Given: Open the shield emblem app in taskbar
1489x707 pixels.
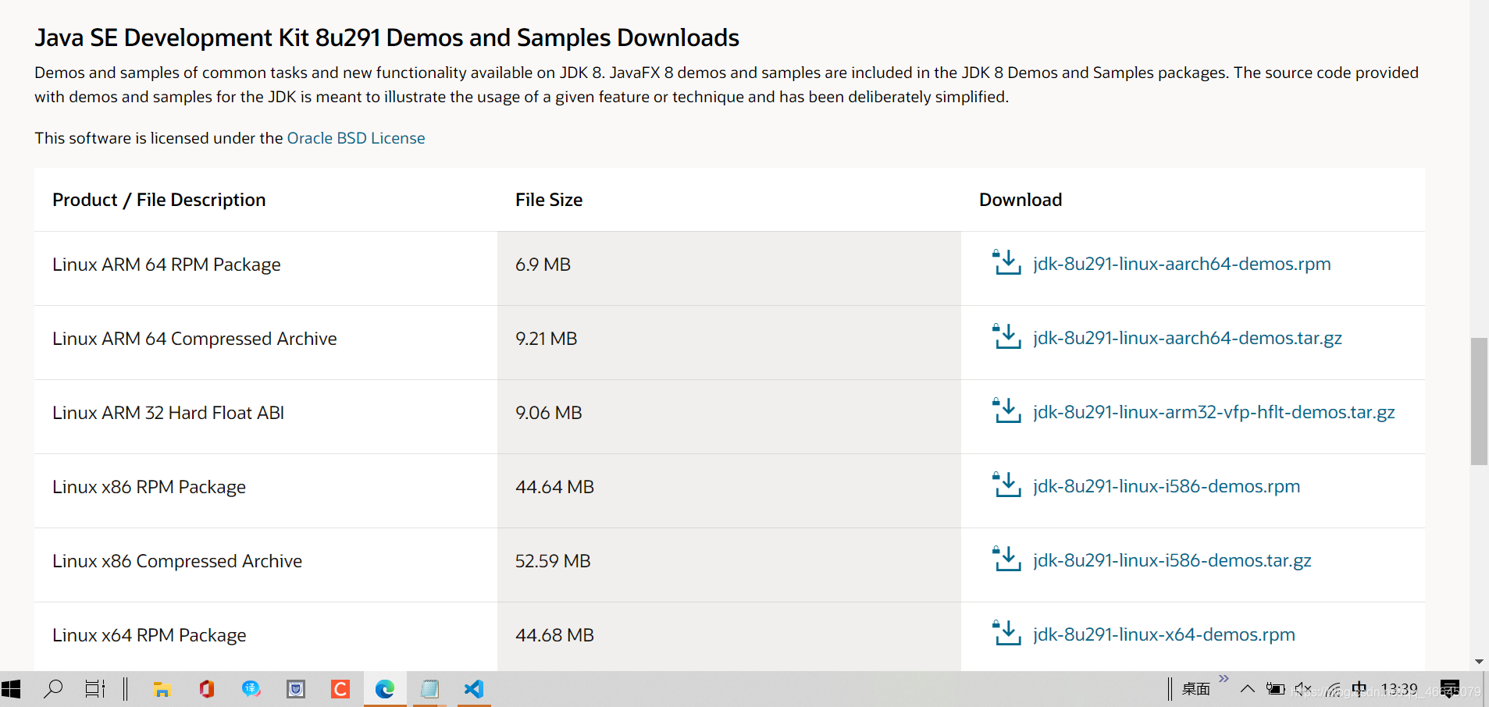Looking at the screenshot, I should coord(296,689).
